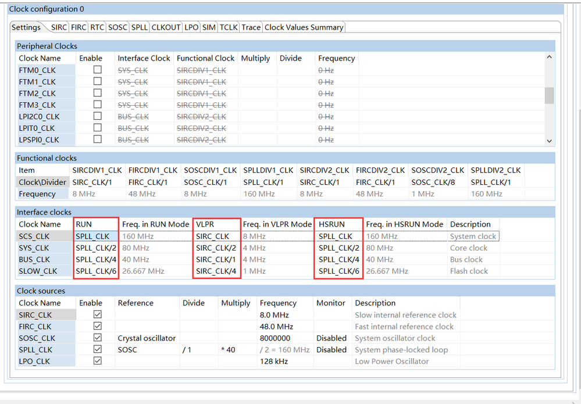581x404 pixels.
Task: Edit SIRC_CLK frequency 8.0 MHz
Action: pyautogui.click(x=285, y=314)
